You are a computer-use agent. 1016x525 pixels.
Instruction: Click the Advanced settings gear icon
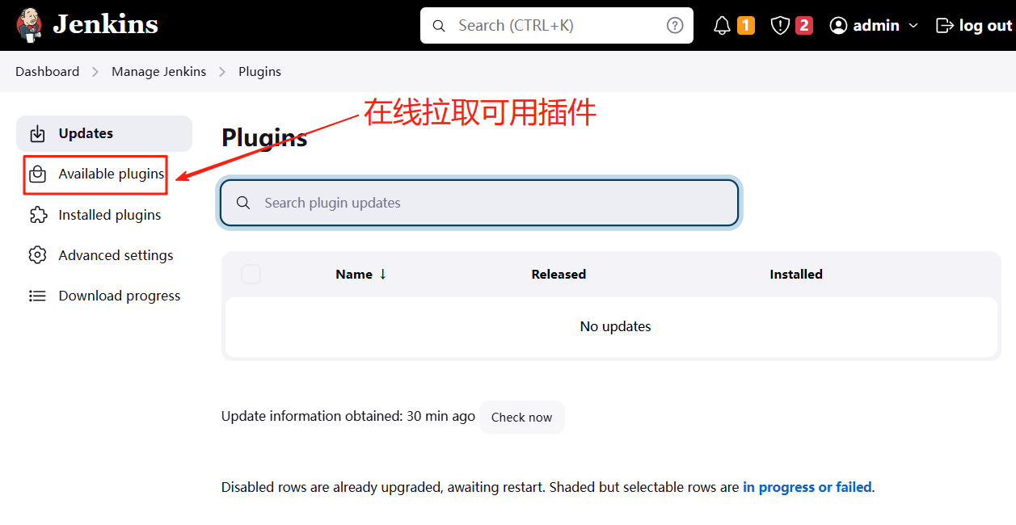point(37,255)
